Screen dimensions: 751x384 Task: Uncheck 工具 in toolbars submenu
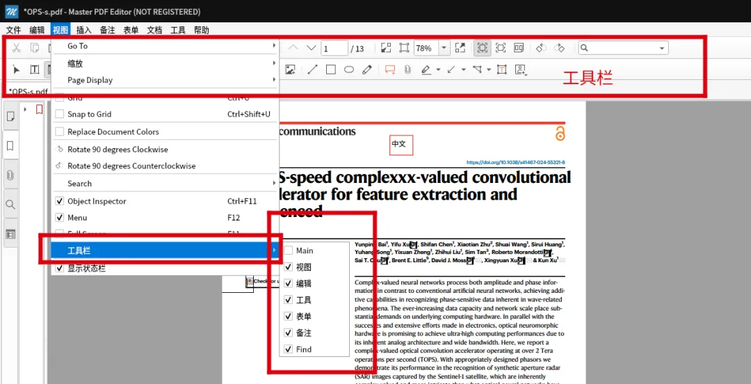coord(288,300)
